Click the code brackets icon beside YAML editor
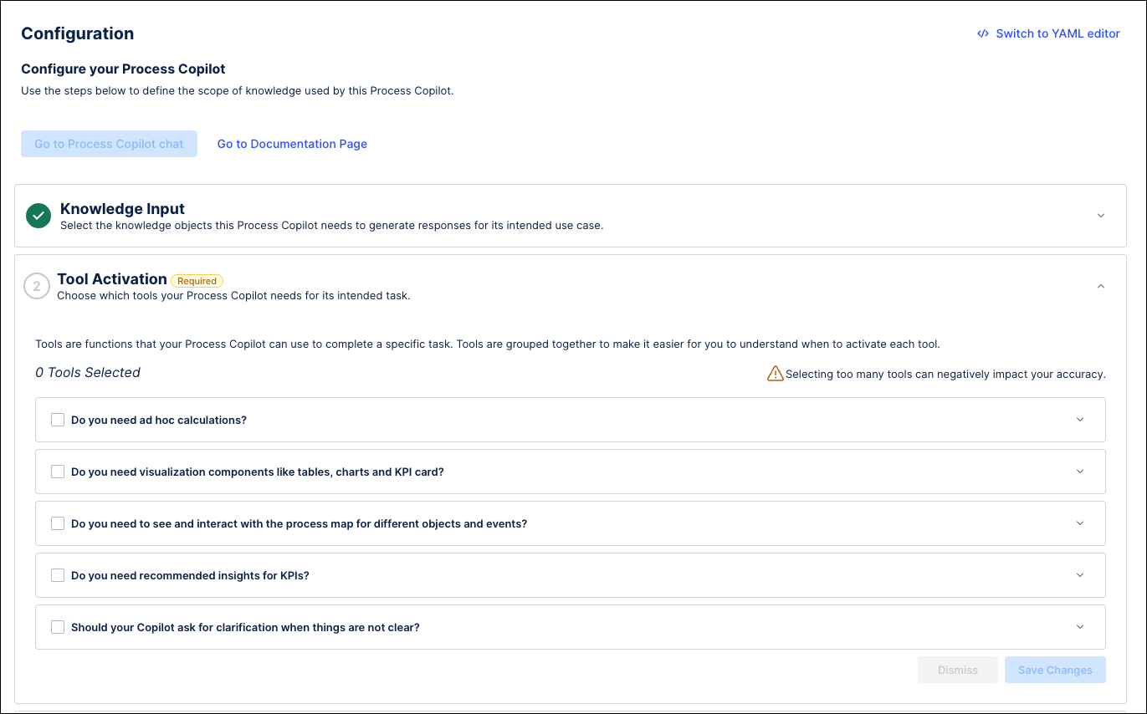1147x714 pixels. (983, 34)
